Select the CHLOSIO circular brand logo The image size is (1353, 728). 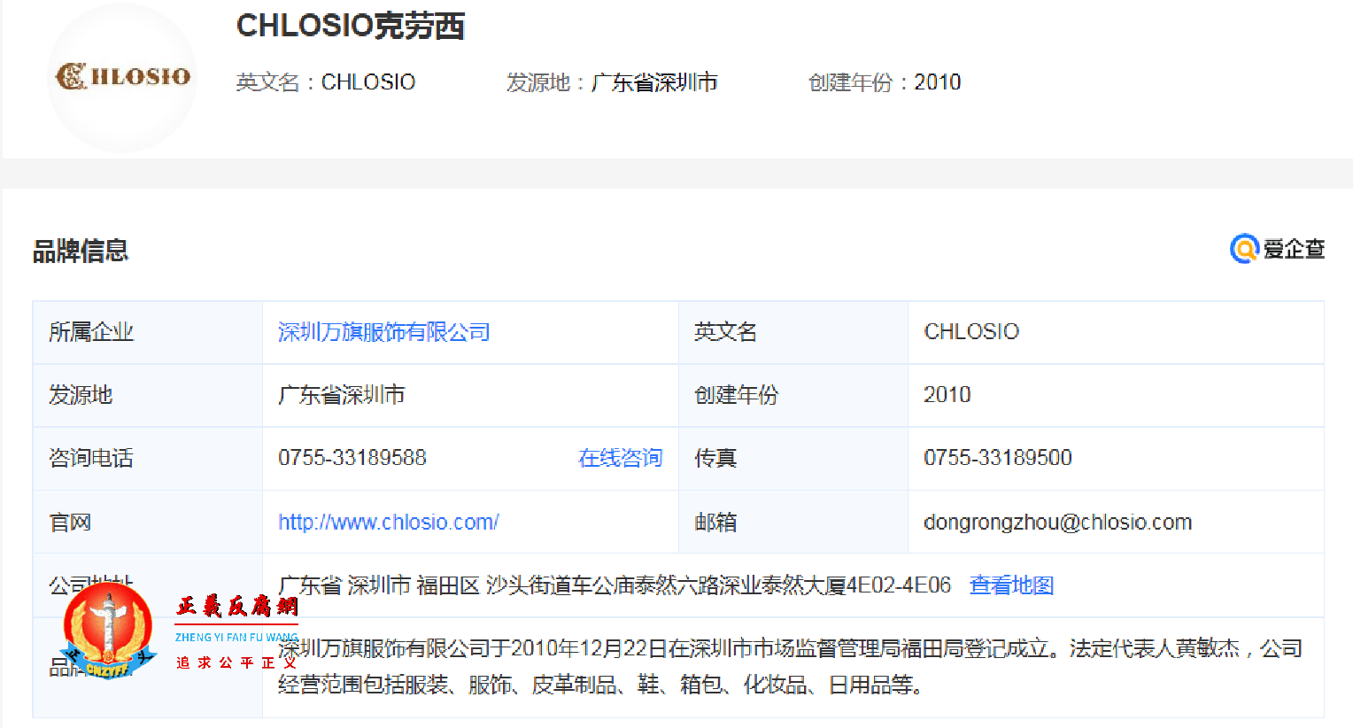(121, 77)
